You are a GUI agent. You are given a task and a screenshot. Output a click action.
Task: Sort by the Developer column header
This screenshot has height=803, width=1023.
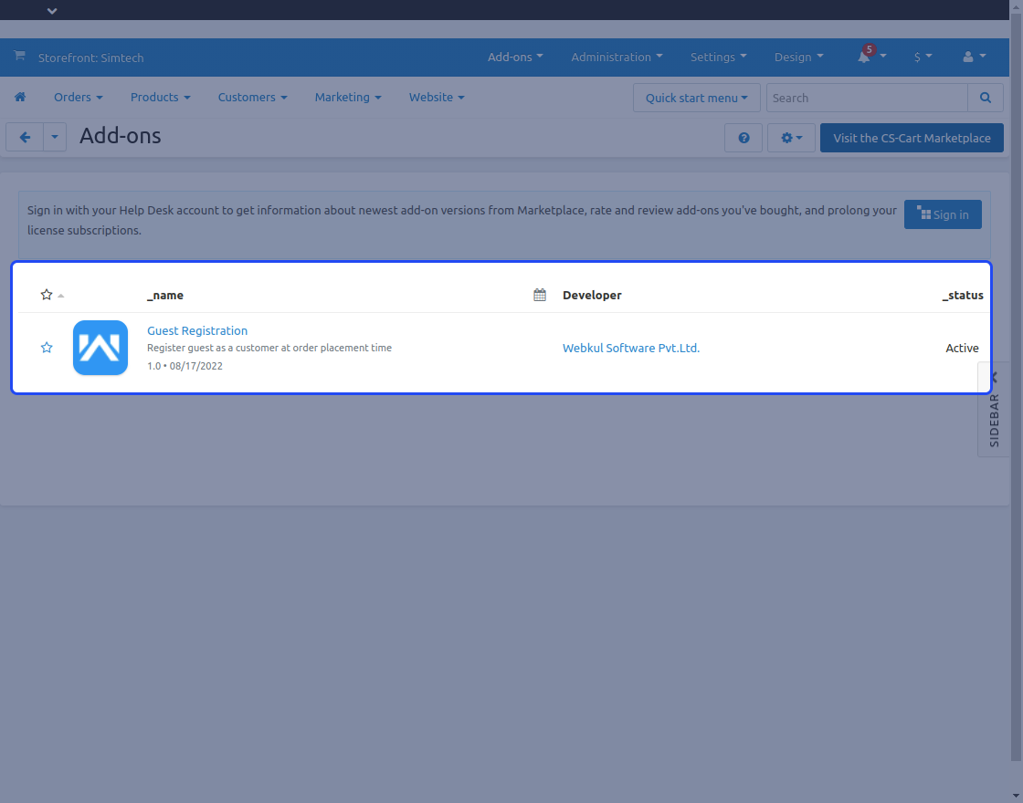click(592, 296)
